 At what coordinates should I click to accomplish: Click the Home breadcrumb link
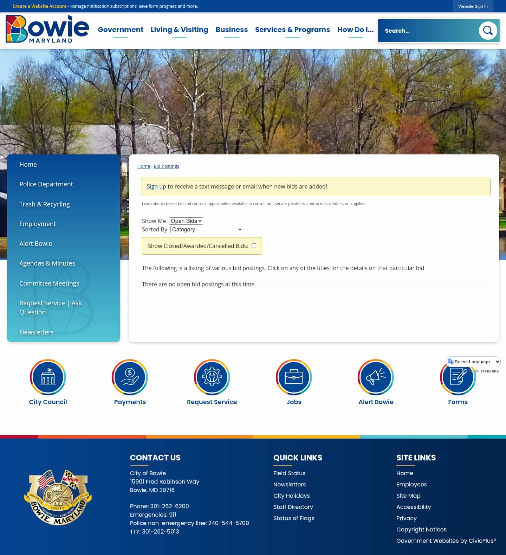pyautogui.click(x=143, y=166)
